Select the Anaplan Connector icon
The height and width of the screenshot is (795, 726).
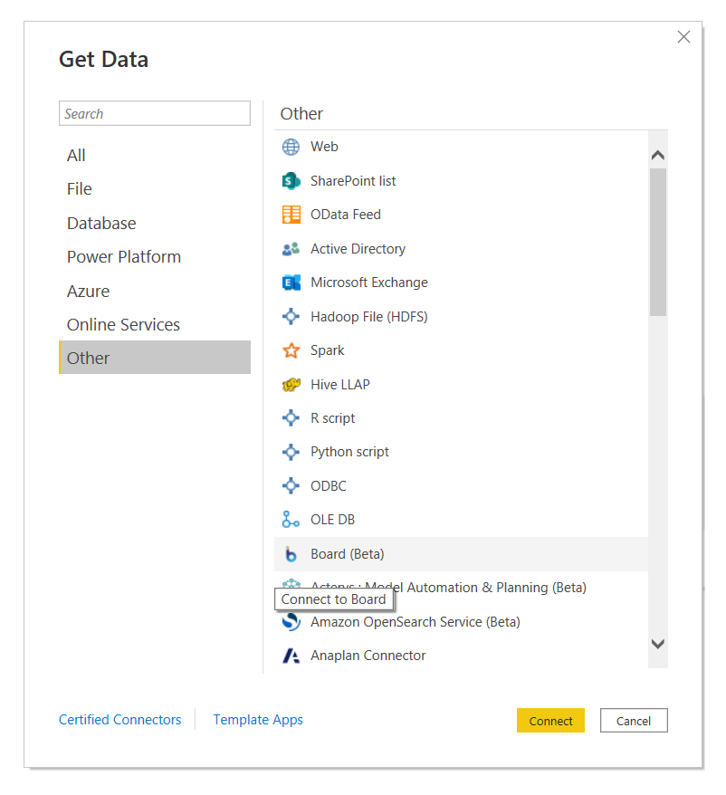pos(291,656)
